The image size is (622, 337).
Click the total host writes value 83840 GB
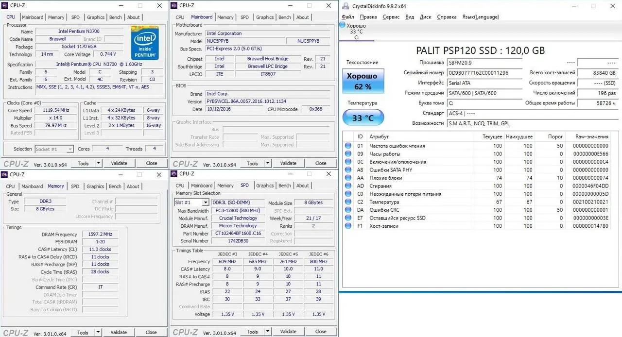tap(597, 73)
